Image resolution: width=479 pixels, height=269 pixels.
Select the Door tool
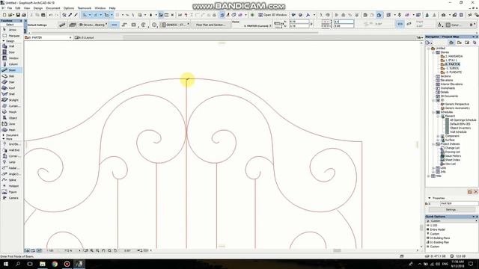[x=11, y=52]
